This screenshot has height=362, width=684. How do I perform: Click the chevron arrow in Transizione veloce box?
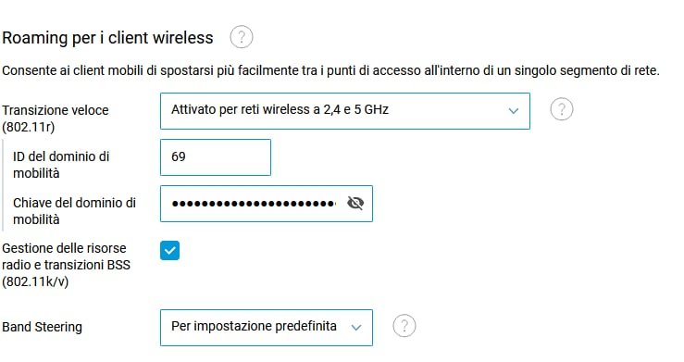point(514,111)
